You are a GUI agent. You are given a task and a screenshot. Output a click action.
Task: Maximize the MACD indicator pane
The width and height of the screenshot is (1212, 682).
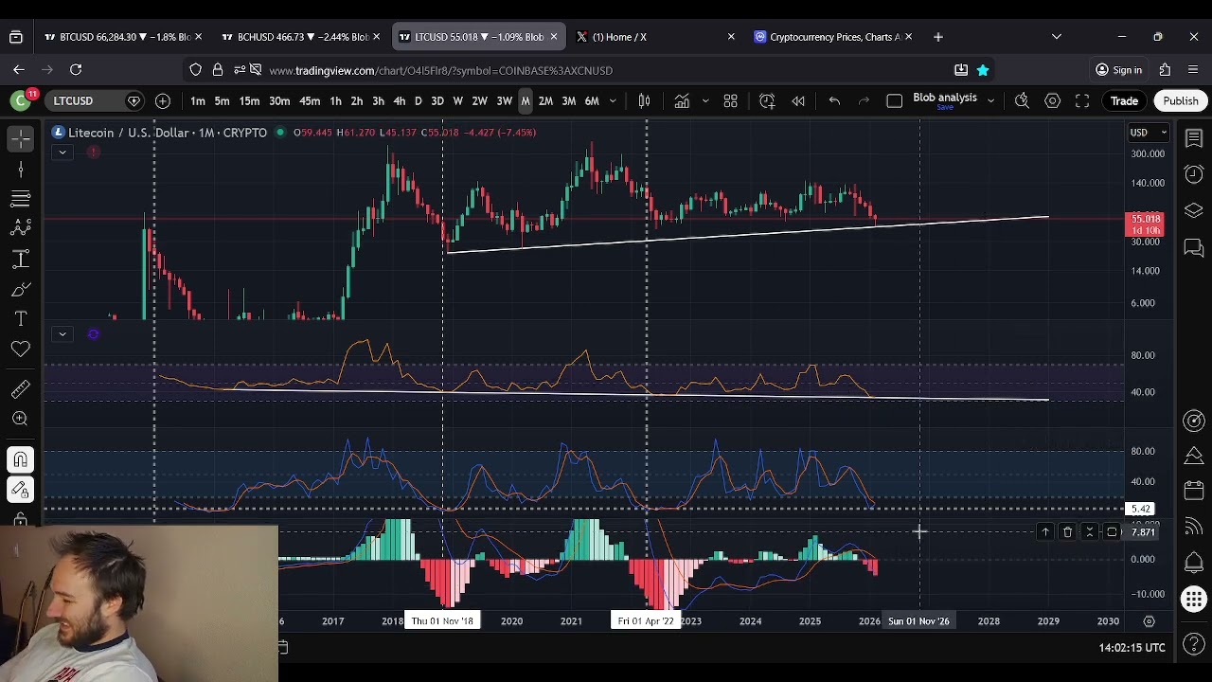[x=1112, y=532]
